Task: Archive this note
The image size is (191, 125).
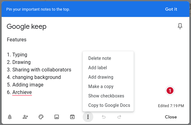Action: (72, 117)
